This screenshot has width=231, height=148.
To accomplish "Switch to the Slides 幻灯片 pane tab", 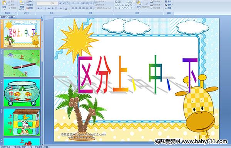I will (4, 17).
